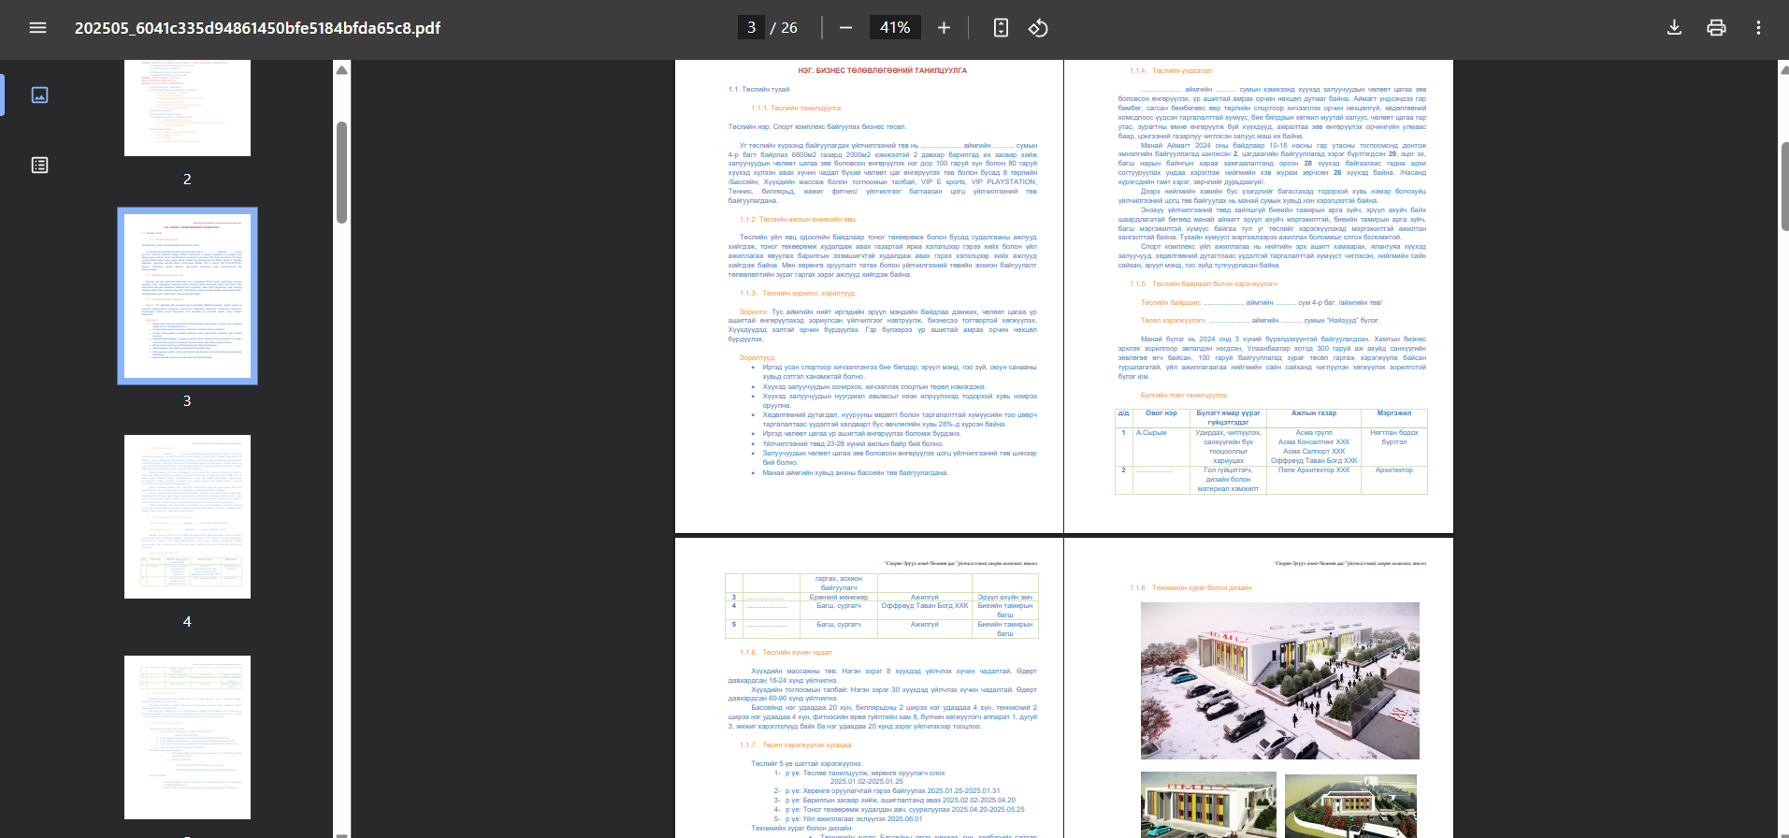Screen dimensions: 1789x838
Task: Click the building render image in document
Action: [1280, 681]
